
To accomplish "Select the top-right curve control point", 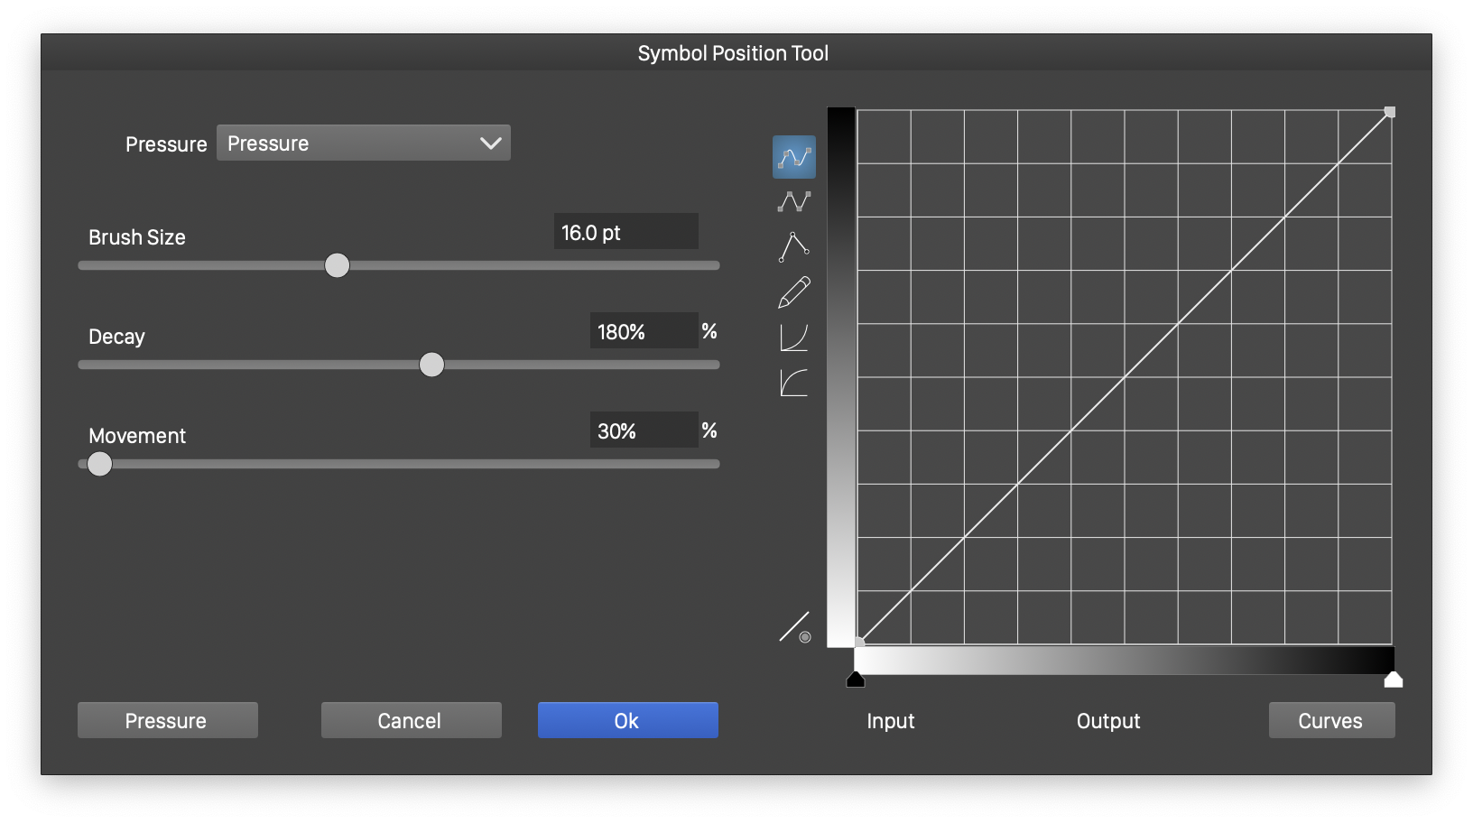I will (x=1390, y=112).
